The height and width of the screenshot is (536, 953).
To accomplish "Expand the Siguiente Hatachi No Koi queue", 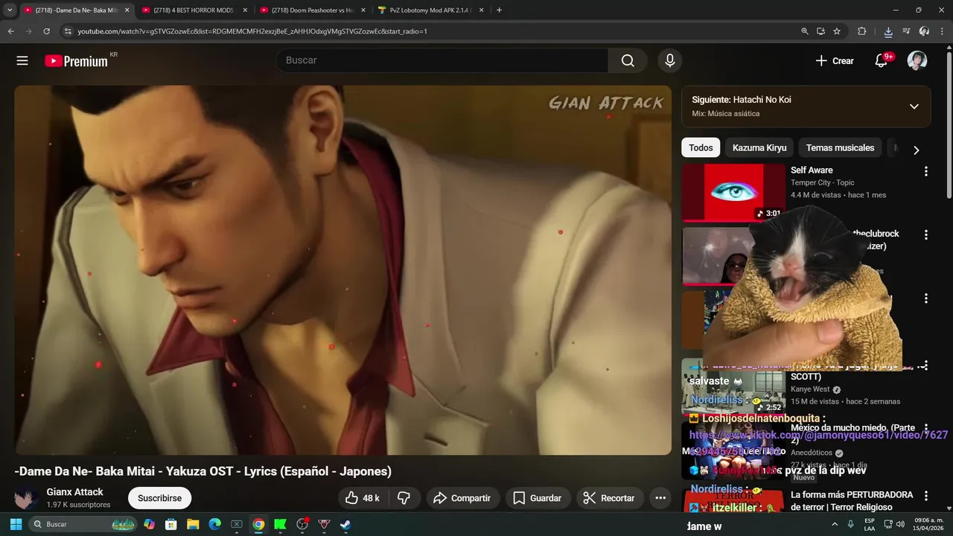I will click(914, 106).
